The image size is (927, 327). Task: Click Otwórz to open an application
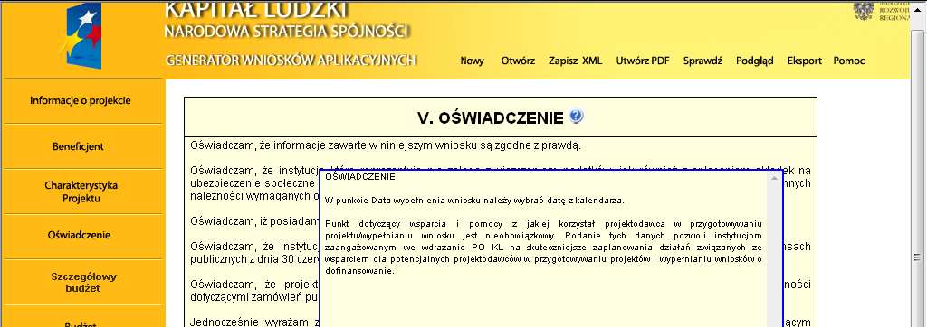pos(518,61)
